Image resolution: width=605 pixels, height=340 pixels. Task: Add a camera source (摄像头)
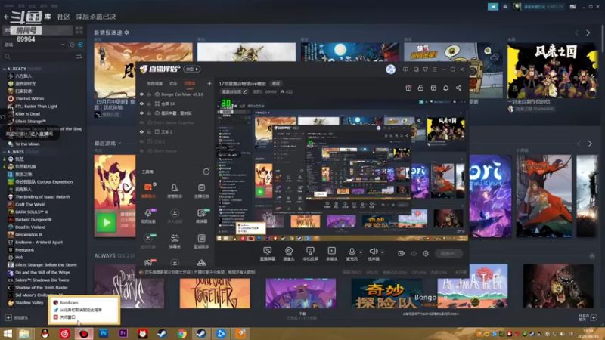point(289,252)
